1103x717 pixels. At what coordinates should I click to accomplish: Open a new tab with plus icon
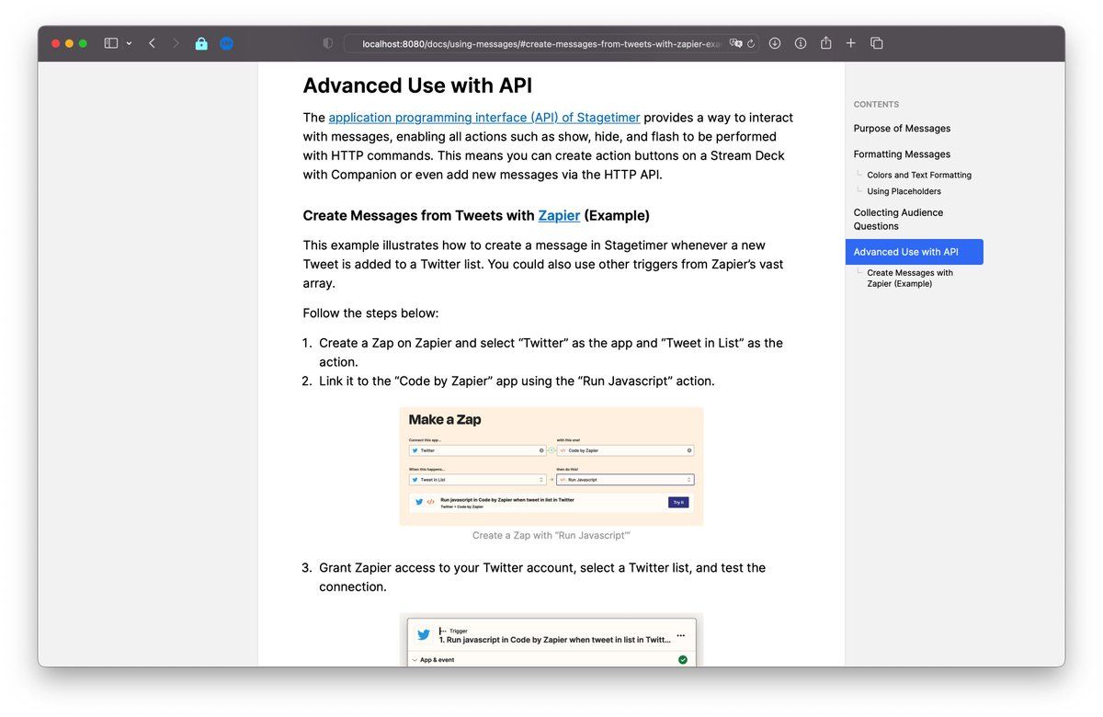[x=851, y=43]
